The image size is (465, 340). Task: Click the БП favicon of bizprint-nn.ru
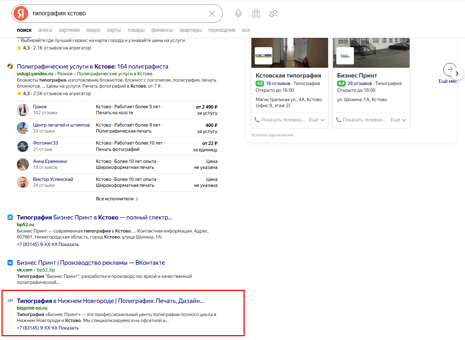click(10, 301)
